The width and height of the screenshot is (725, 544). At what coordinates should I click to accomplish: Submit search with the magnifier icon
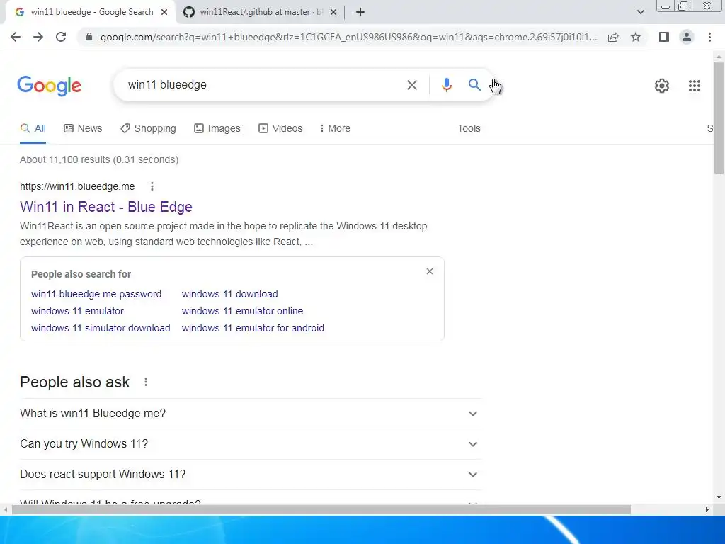(x=474, y=85)
